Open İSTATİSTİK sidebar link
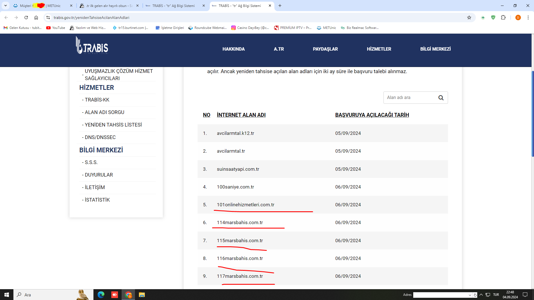The width and height of the screenshot is (534, 300). click(x=97, y=200)
